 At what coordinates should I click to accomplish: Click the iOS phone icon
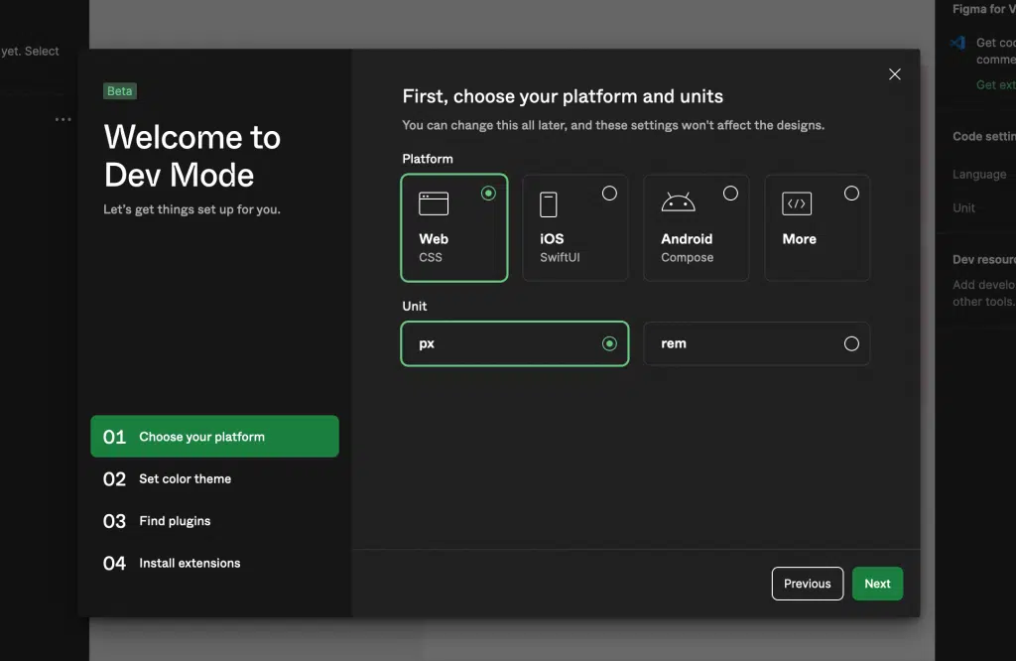click(549, 203)
